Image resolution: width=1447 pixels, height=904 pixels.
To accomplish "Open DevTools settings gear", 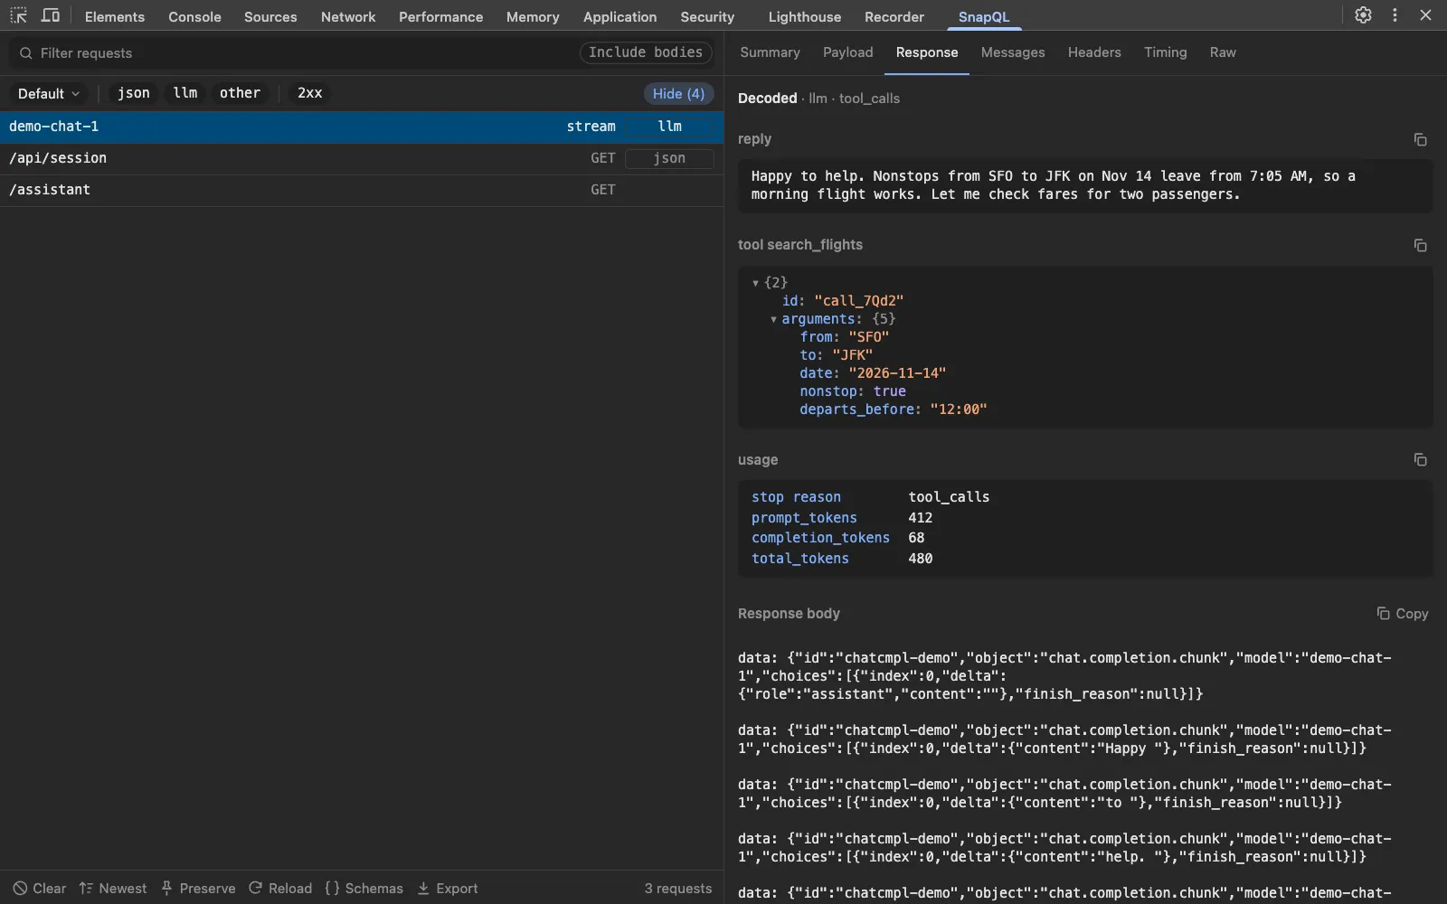I will point(1363,15).
